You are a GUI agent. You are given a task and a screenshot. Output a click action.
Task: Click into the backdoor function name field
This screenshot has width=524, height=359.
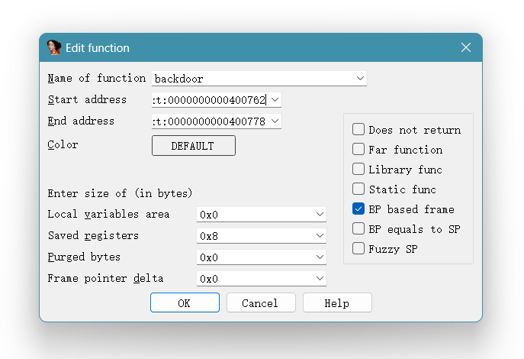pyautogui.click(x=252, y=79)
